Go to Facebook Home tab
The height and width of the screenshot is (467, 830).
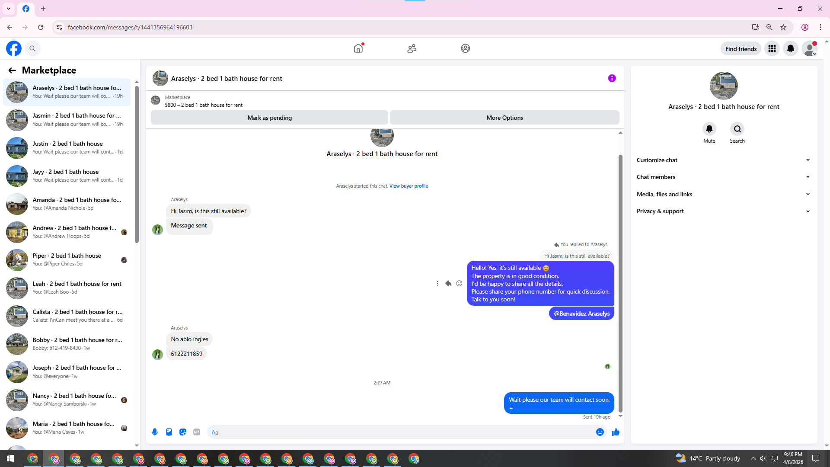pos(358,48)
